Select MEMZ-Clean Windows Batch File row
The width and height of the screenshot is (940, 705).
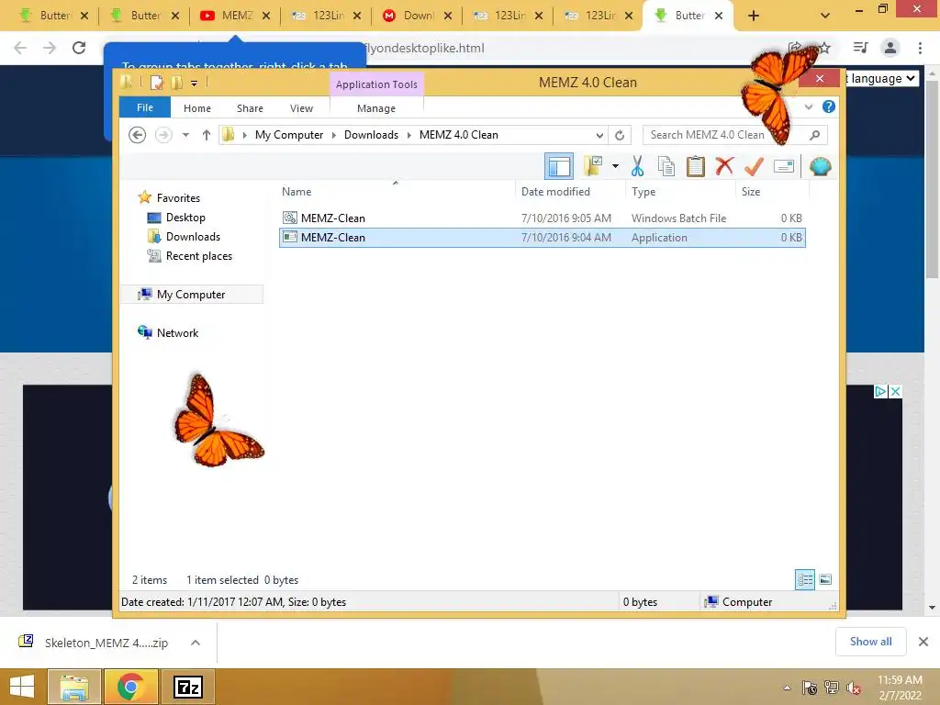point(542,218)
